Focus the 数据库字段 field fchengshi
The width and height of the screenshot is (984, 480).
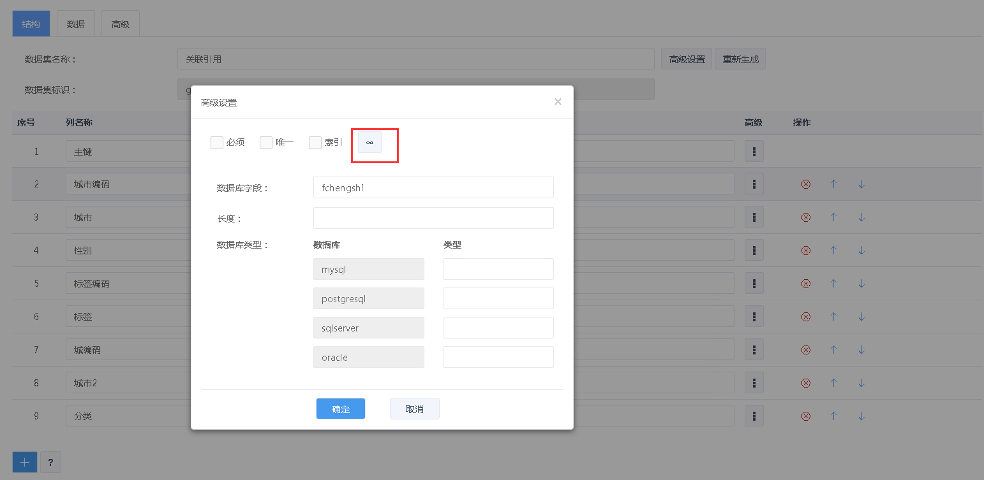point(433,187)
